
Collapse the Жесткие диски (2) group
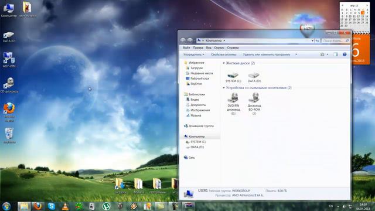tap(224, 63)
